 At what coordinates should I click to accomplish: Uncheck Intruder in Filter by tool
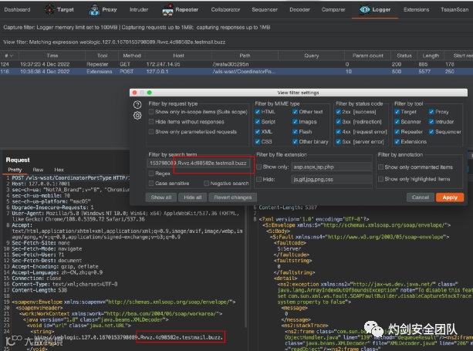(x=431, y=122)
